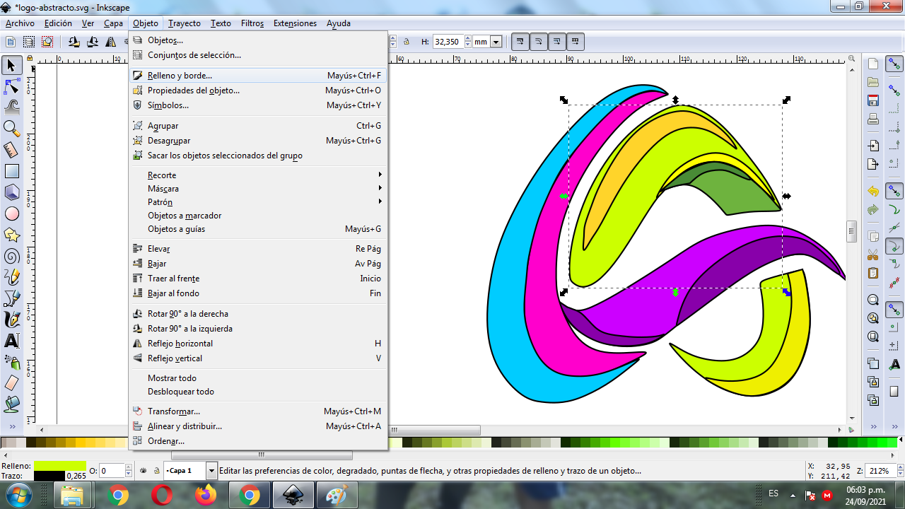This screenshot has width=905, height=509.
Task: Click the Open folder icon
Action: coord(873,82)
